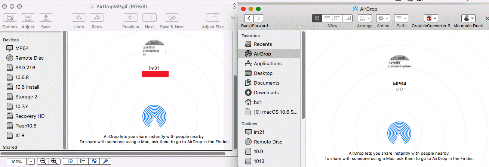The image size is (489, 167).
Task: Switch Finder to cover flow view
Action: pyautogui.click(x=347, y=18)
